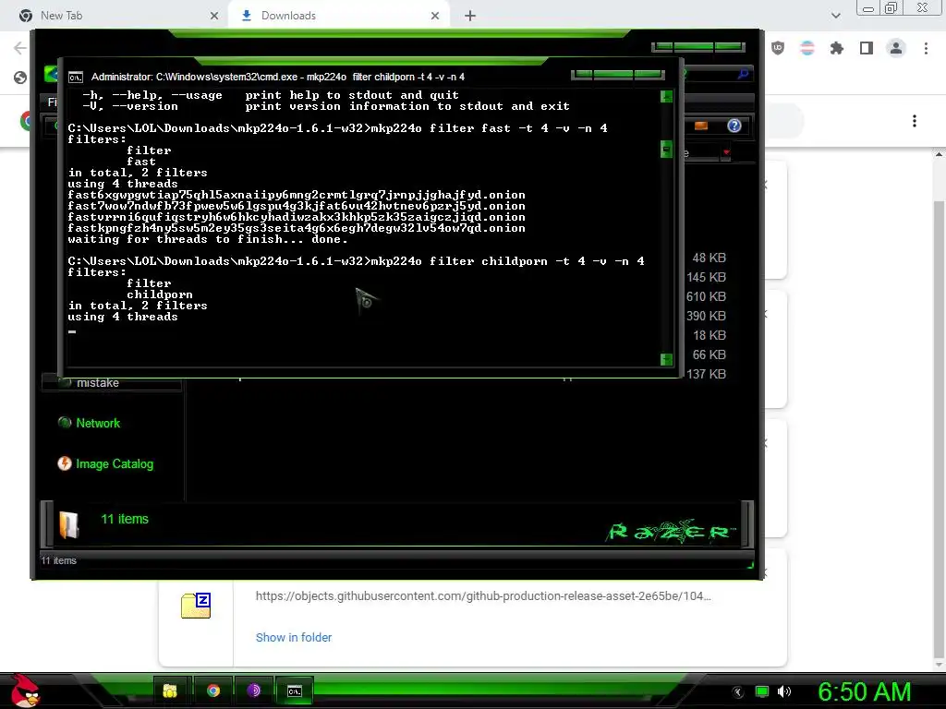Open the githubusercontent download URL link
This screenshot has height=709, width=946.
tap(483, 596)
